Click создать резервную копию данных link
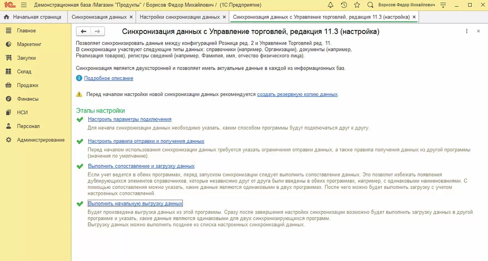 [297, 94]
